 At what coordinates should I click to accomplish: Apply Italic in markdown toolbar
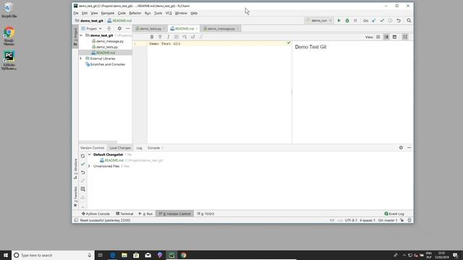(169, 37)
